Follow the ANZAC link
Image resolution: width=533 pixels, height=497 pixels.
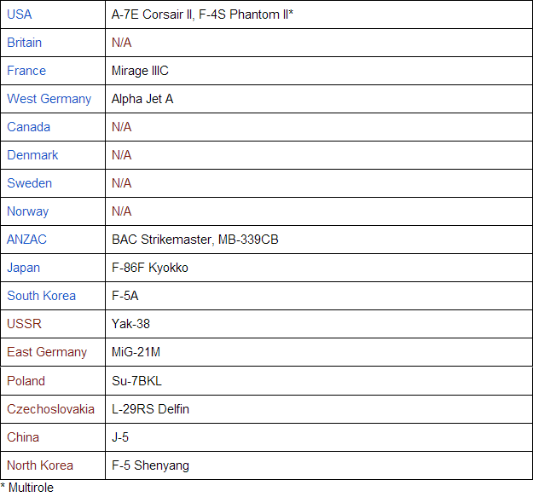tap(26, 240)
